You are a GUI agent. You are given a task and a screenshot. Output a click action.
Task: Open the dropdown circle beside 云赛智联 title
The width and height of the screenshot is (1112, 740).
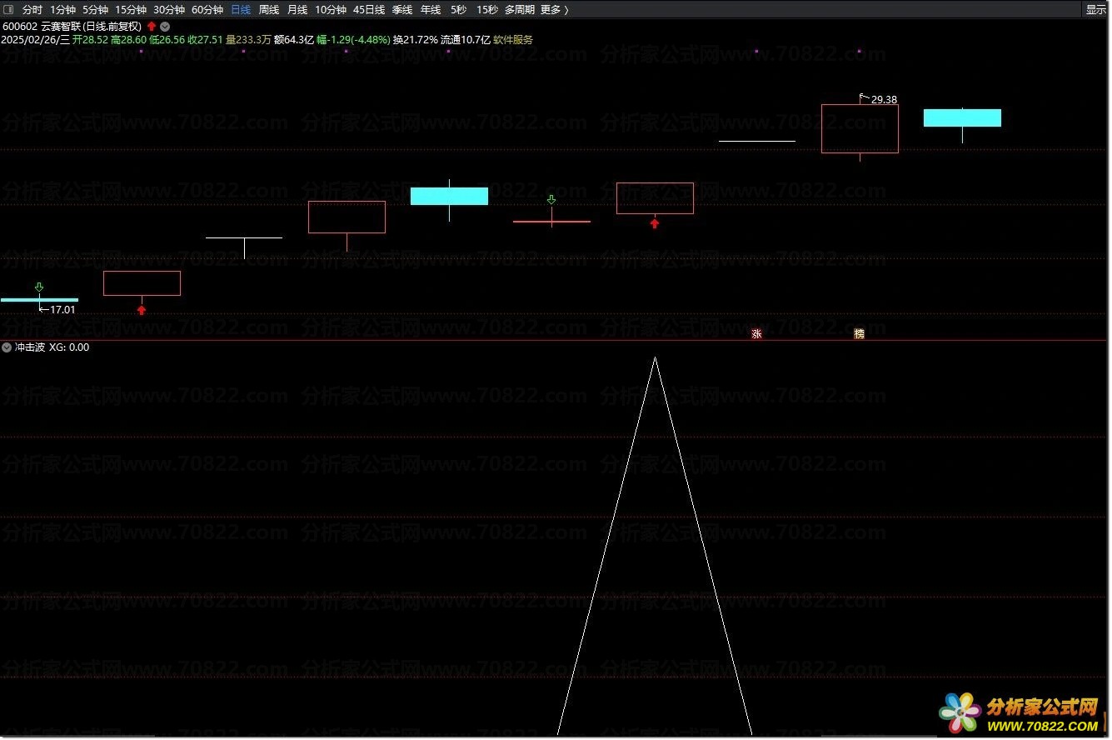pyautogui.click(x=165, y=26)
